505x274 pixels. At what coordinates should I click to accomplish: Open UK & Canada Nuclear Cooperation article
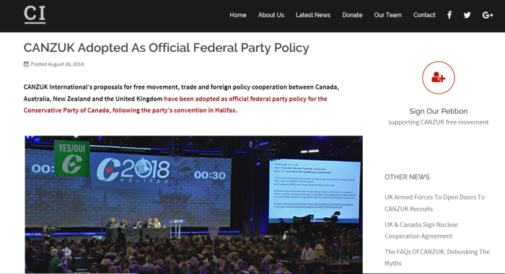tap(421, 230)
